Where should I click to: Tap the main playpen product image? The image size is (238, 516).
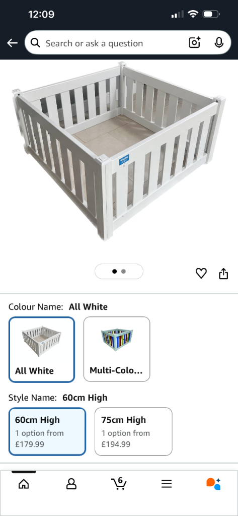(x=119, y=151)
